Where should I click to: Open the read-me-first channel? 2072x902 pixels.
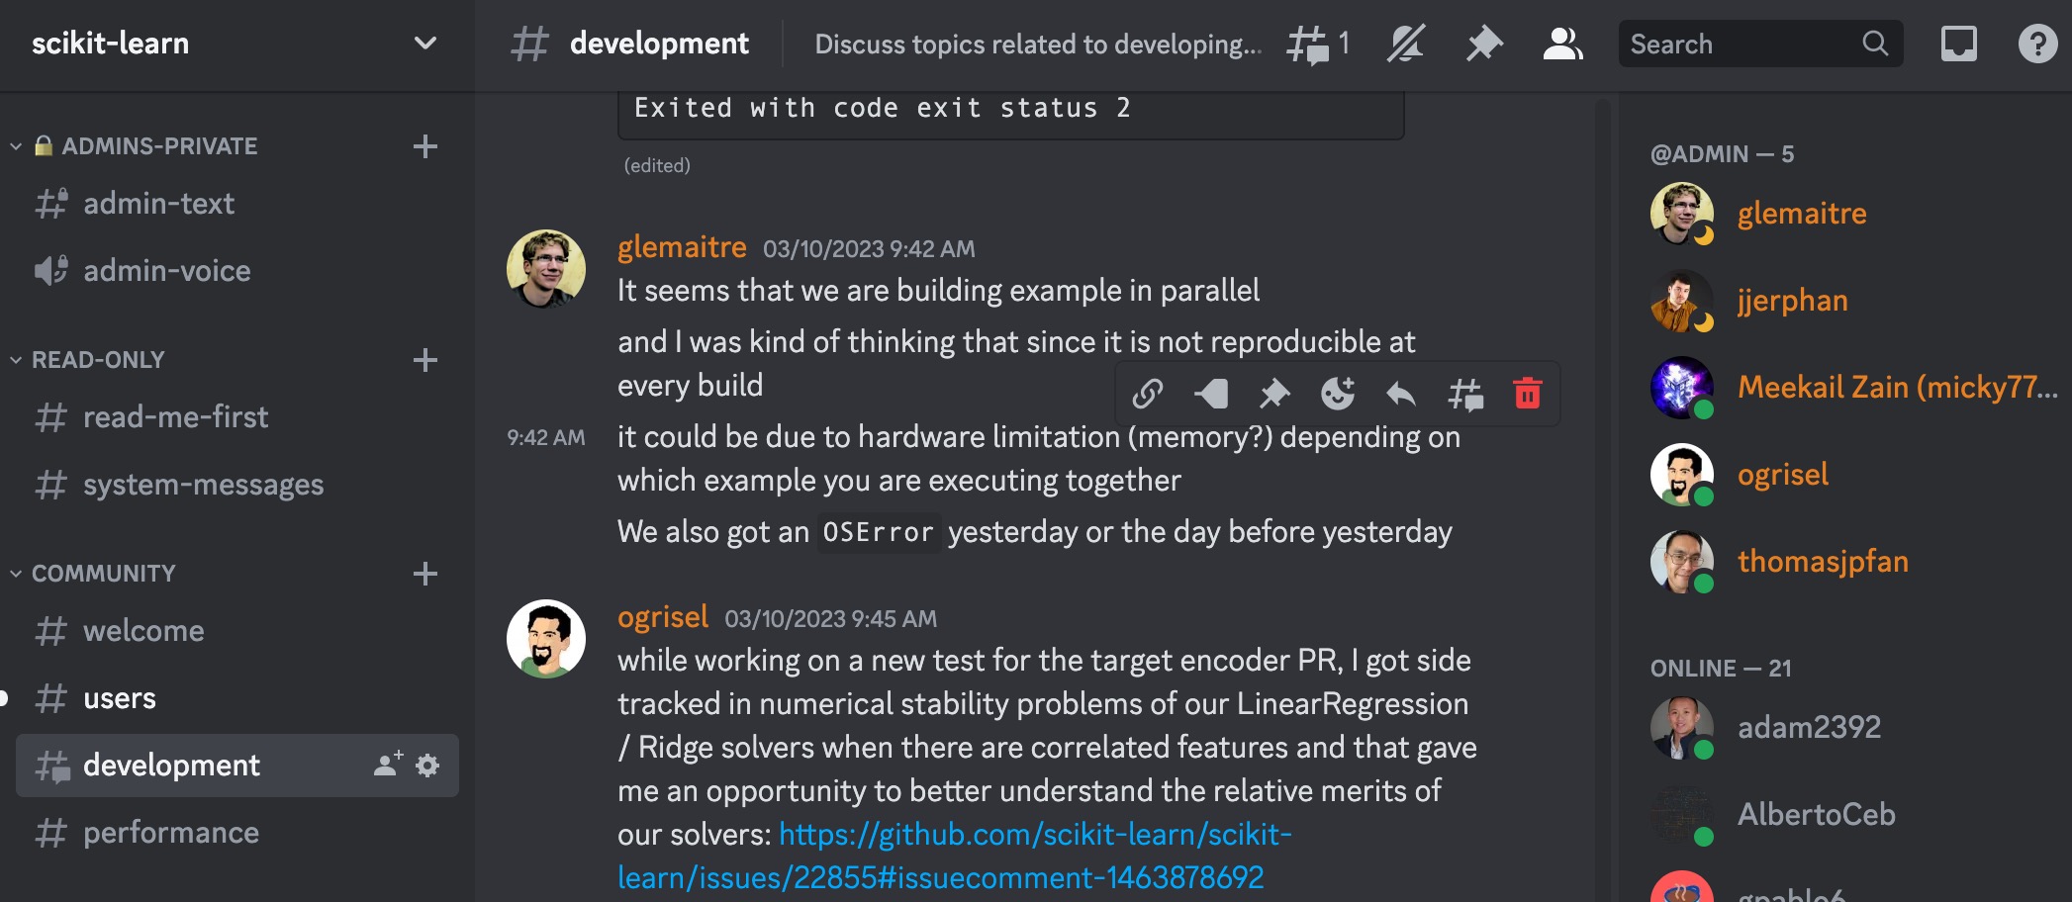175,417
